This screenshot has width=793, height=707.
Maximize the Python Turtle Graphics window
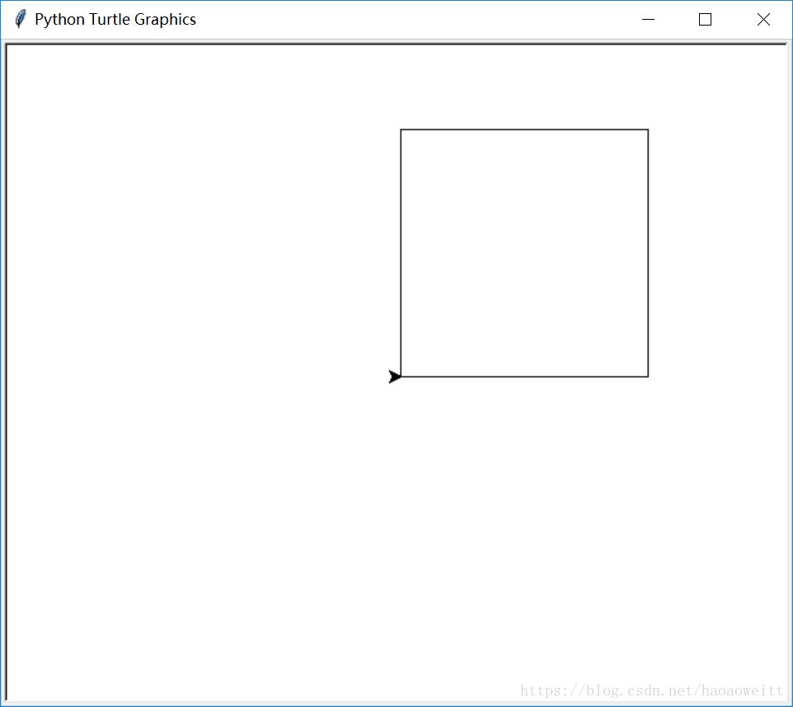(x=705, y=19)
